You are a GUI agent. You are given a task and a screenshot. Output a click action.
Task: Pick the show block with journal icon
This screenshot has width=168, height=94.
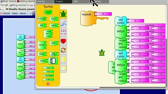pyautogui.click(x=48, y=61)
